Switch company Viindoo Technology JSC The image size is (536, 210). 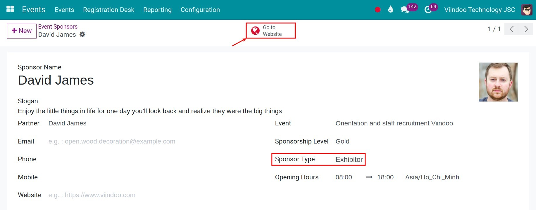click(x=480, y=10)
